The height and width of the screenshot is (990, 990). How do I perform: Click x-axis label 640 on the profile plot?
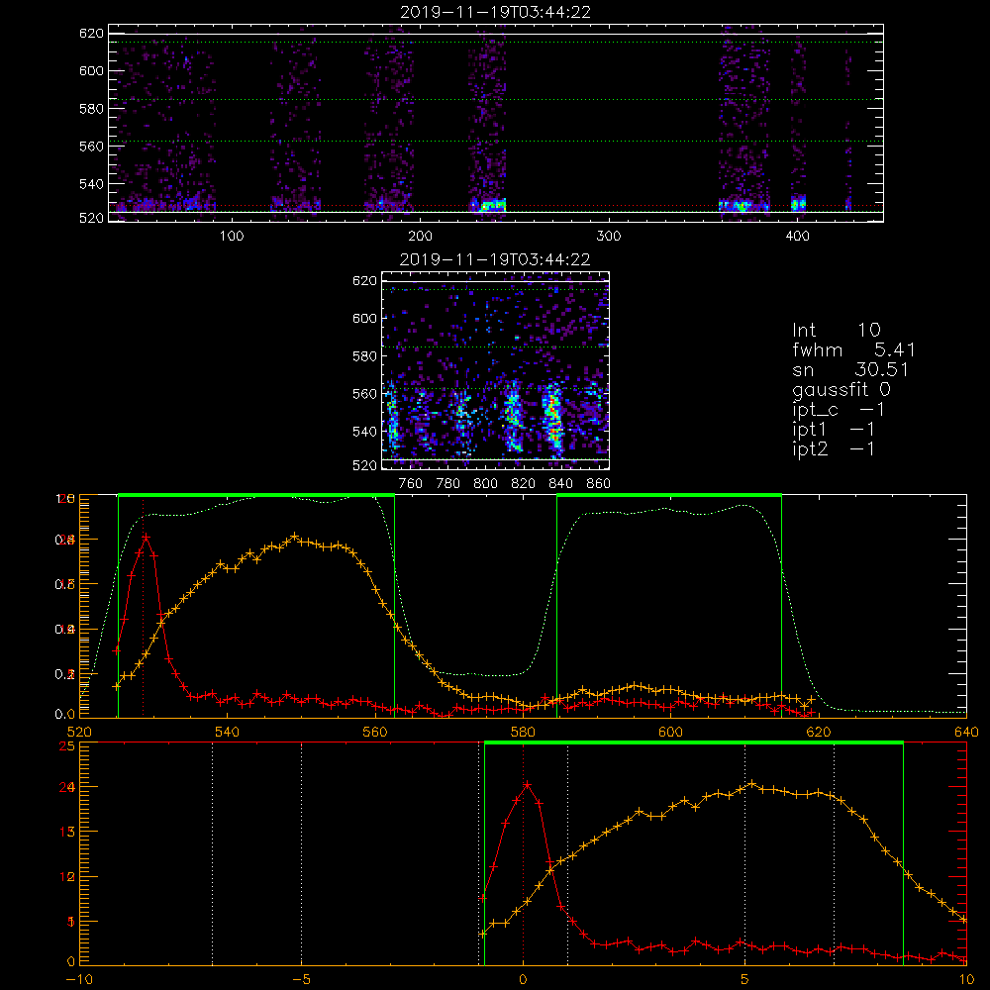click(x=966, y=732)
